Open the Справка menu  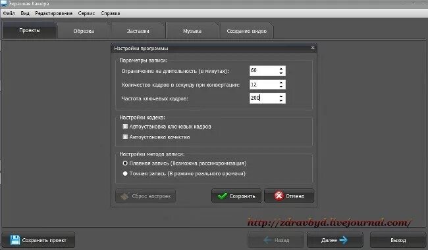(x=110, y=13)
